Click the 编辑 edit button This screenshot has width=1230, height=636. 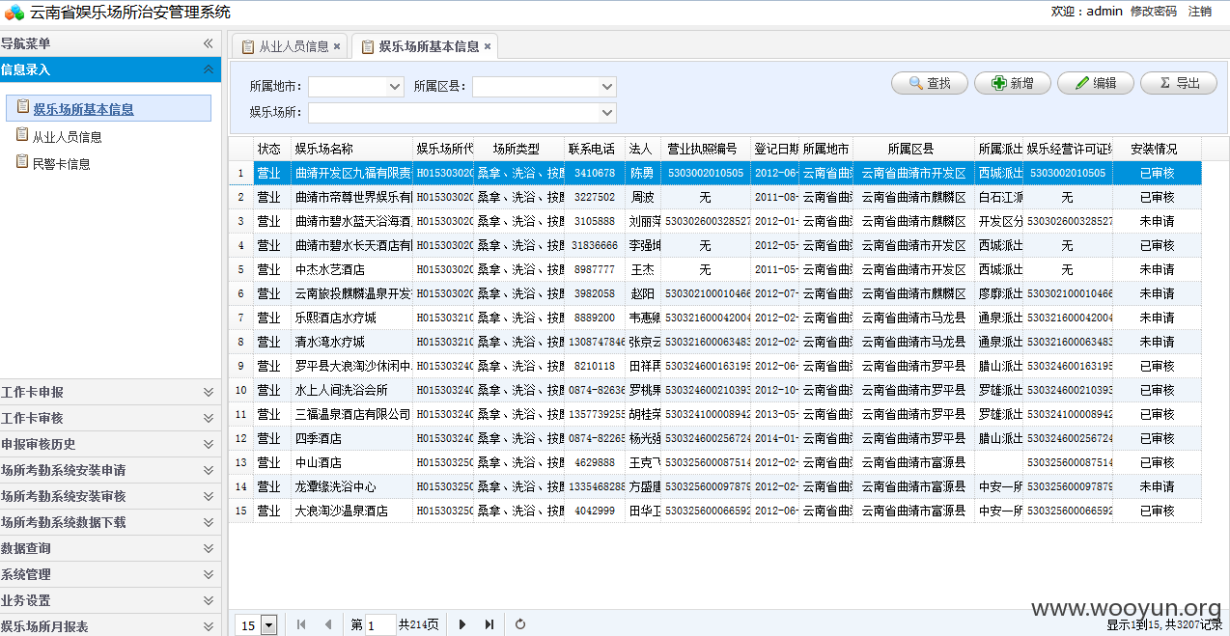click(1096, 84)
